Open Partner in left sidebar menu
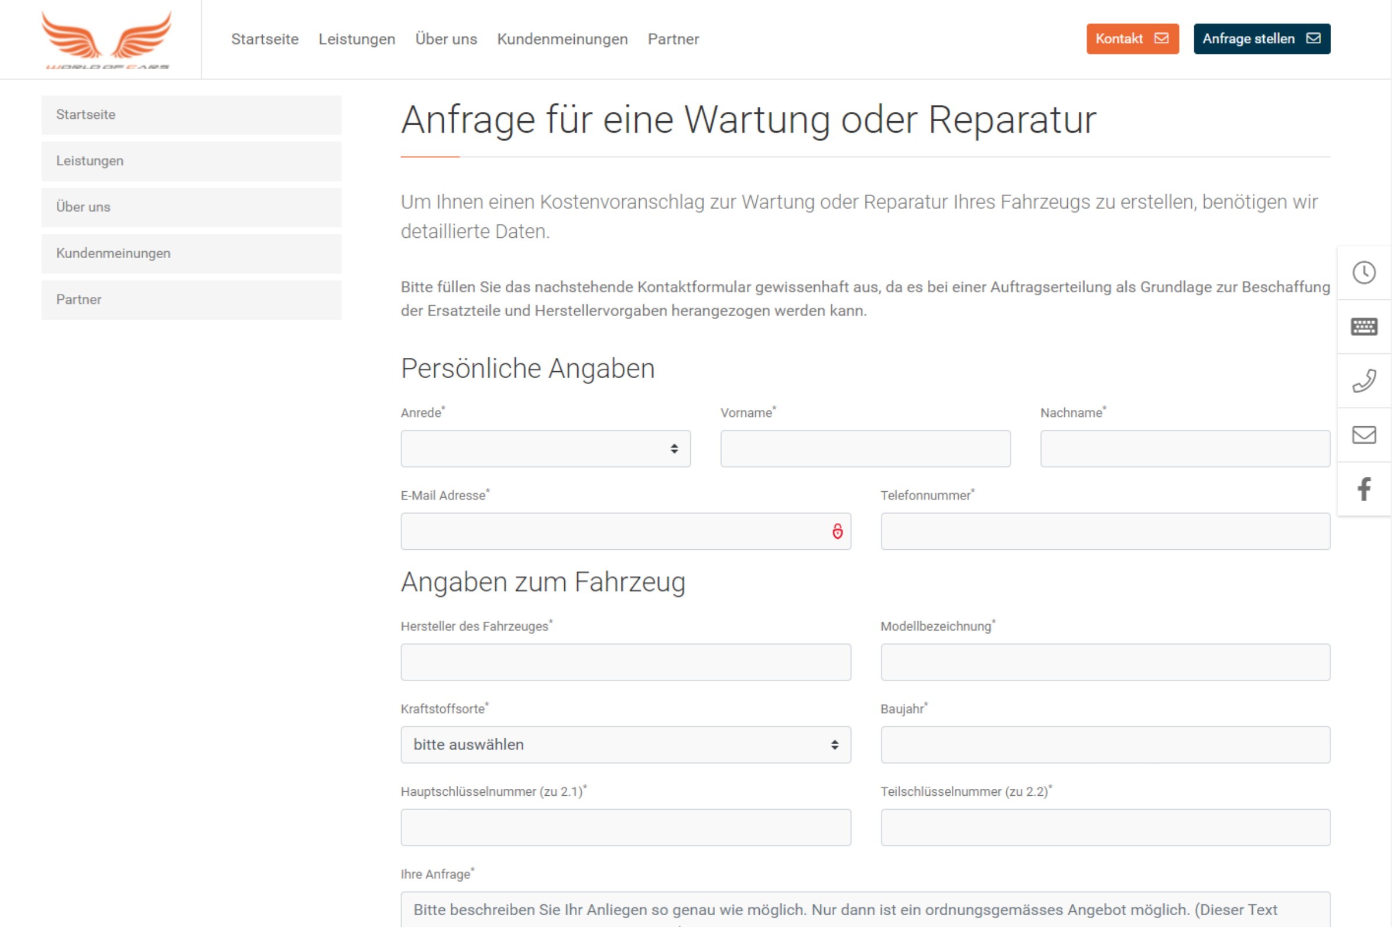The width and height of the screenshot is (1392, 928). [191, 299]
